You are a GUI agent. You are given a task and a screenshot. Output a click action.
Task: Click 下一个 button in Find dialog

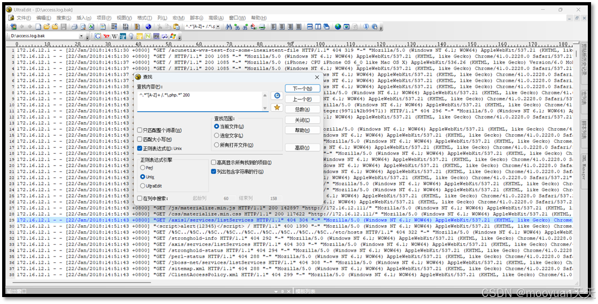tap(302, 89)
